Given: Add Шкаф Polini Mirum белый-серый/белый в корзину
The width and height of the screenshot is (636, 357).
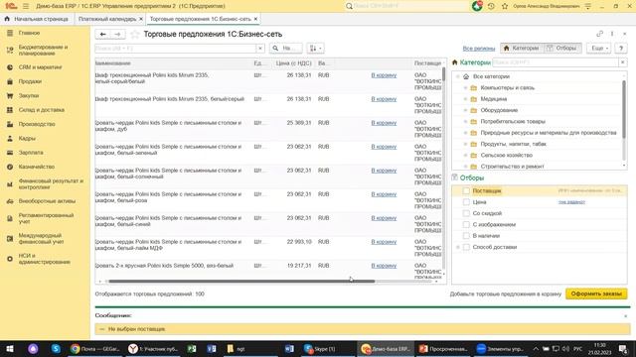Looking at the screenshot, I should (384, 75).
